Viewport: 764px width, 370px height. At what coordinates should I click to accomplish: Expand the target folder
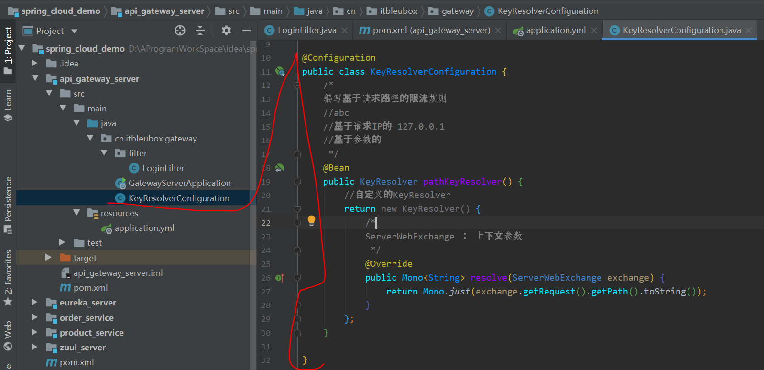pyautogui.click(x=48, y=257)
